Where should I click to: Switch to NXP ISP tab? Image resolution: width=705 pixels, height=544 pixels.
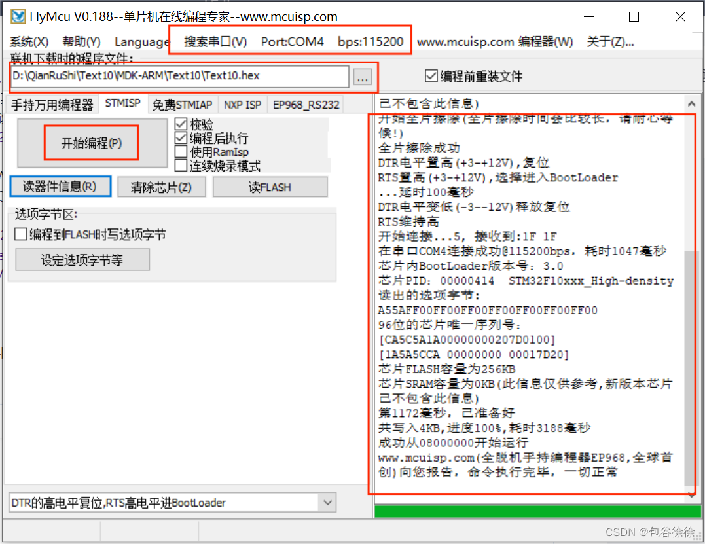242,105
